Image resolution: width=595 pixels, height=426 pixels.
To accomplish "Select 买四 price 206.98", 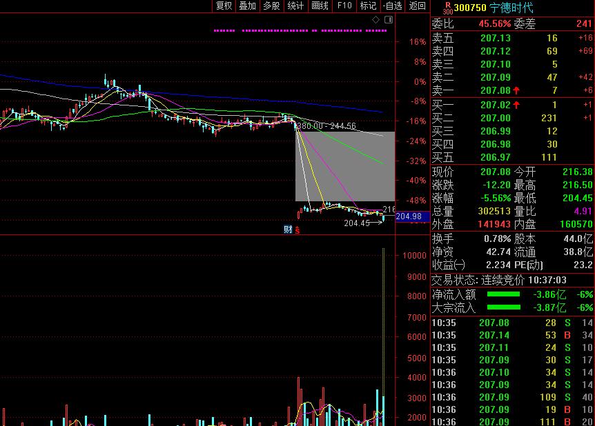I will click(x=495, y=144).
